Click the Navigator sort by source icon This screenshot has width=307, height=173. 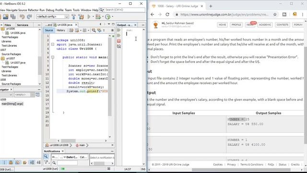[38, 162]
